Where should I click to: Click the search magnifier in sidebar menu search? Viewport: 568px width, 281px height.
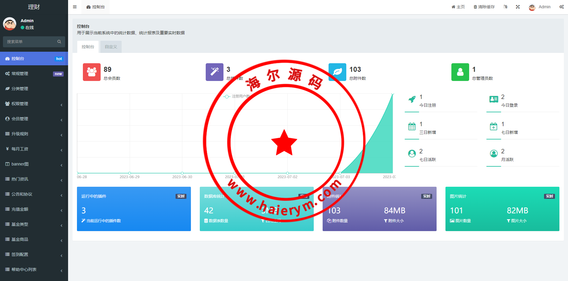59,42
